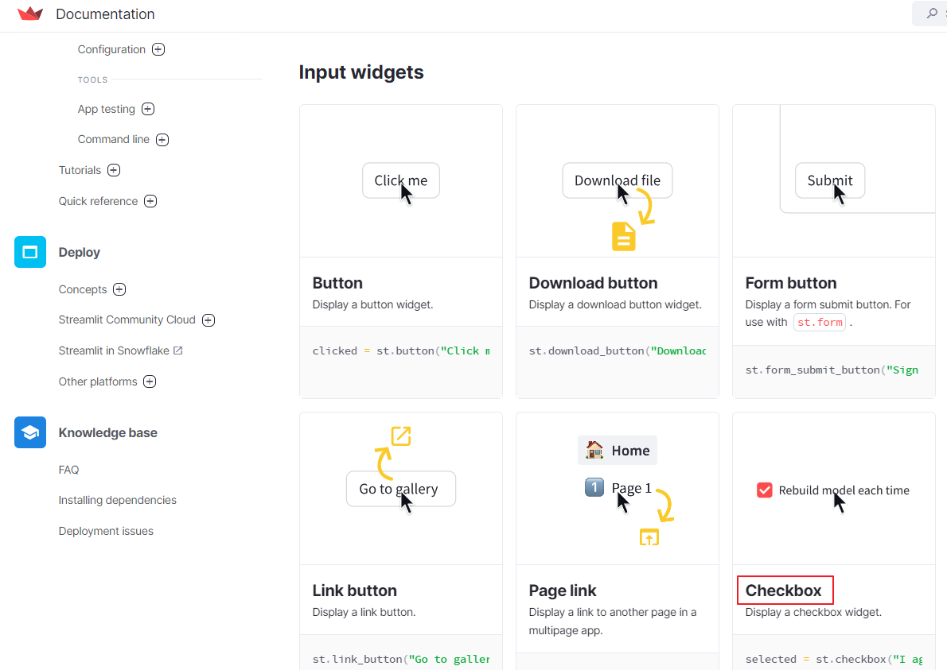Image resolution: width=947 pixels, height=670 pixels.
Task: Click the Deploy section icon
Action: [30, 252]
